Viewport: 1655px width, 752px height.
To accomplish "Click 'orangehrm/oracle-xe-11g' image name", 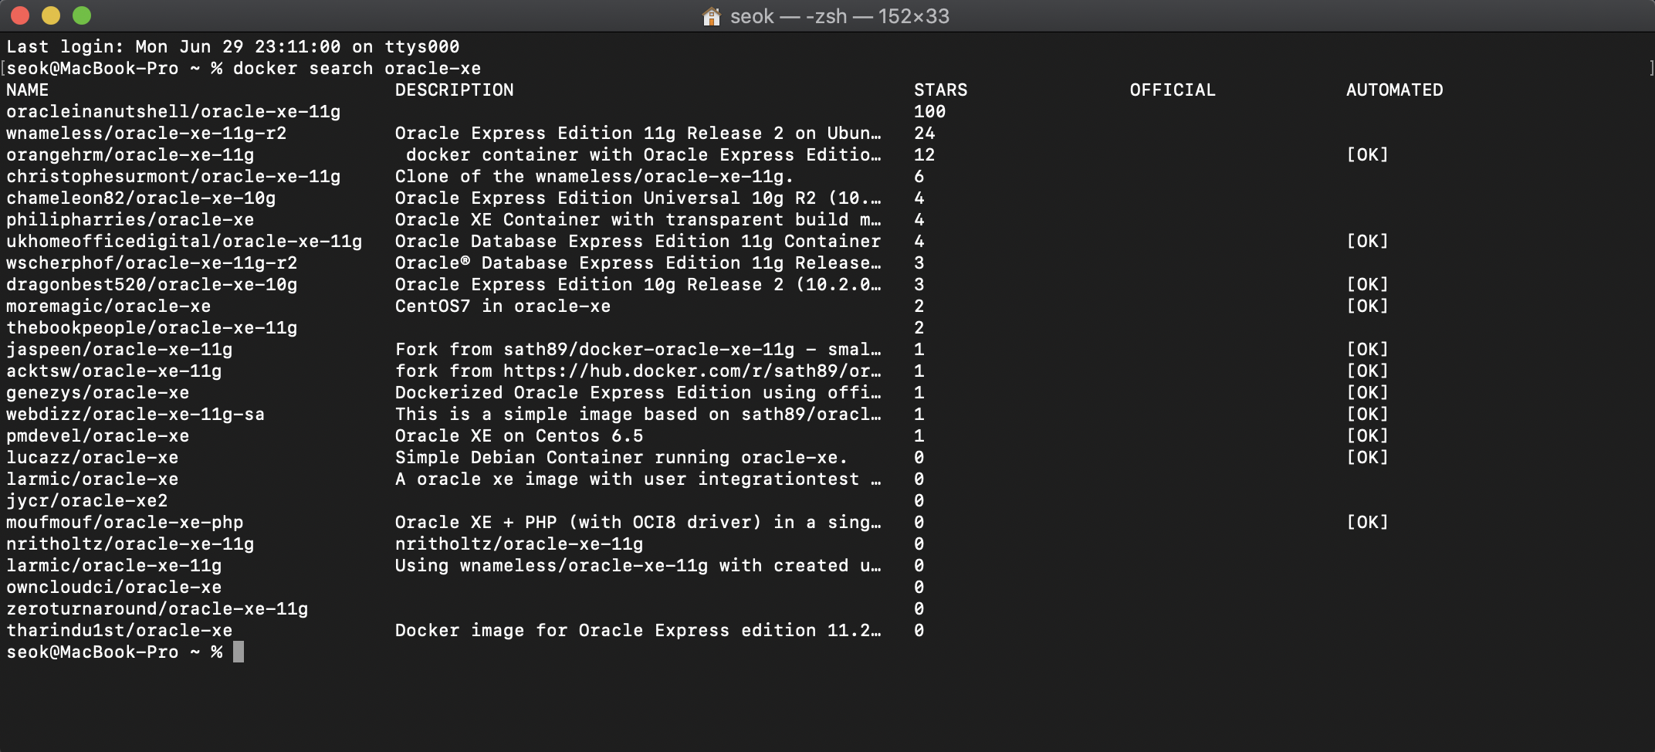I will coord(130,155).
